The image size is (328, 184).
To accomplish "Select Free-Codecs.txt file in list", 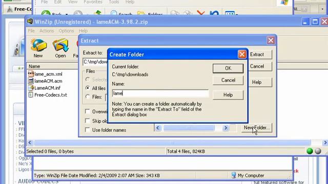I will (51, 95).
